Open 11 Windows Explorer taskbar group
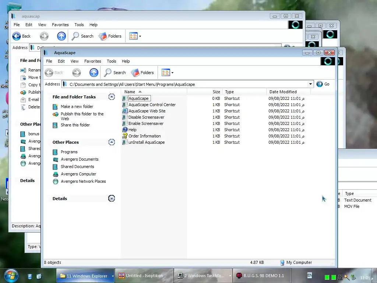 tap(85, 276)
